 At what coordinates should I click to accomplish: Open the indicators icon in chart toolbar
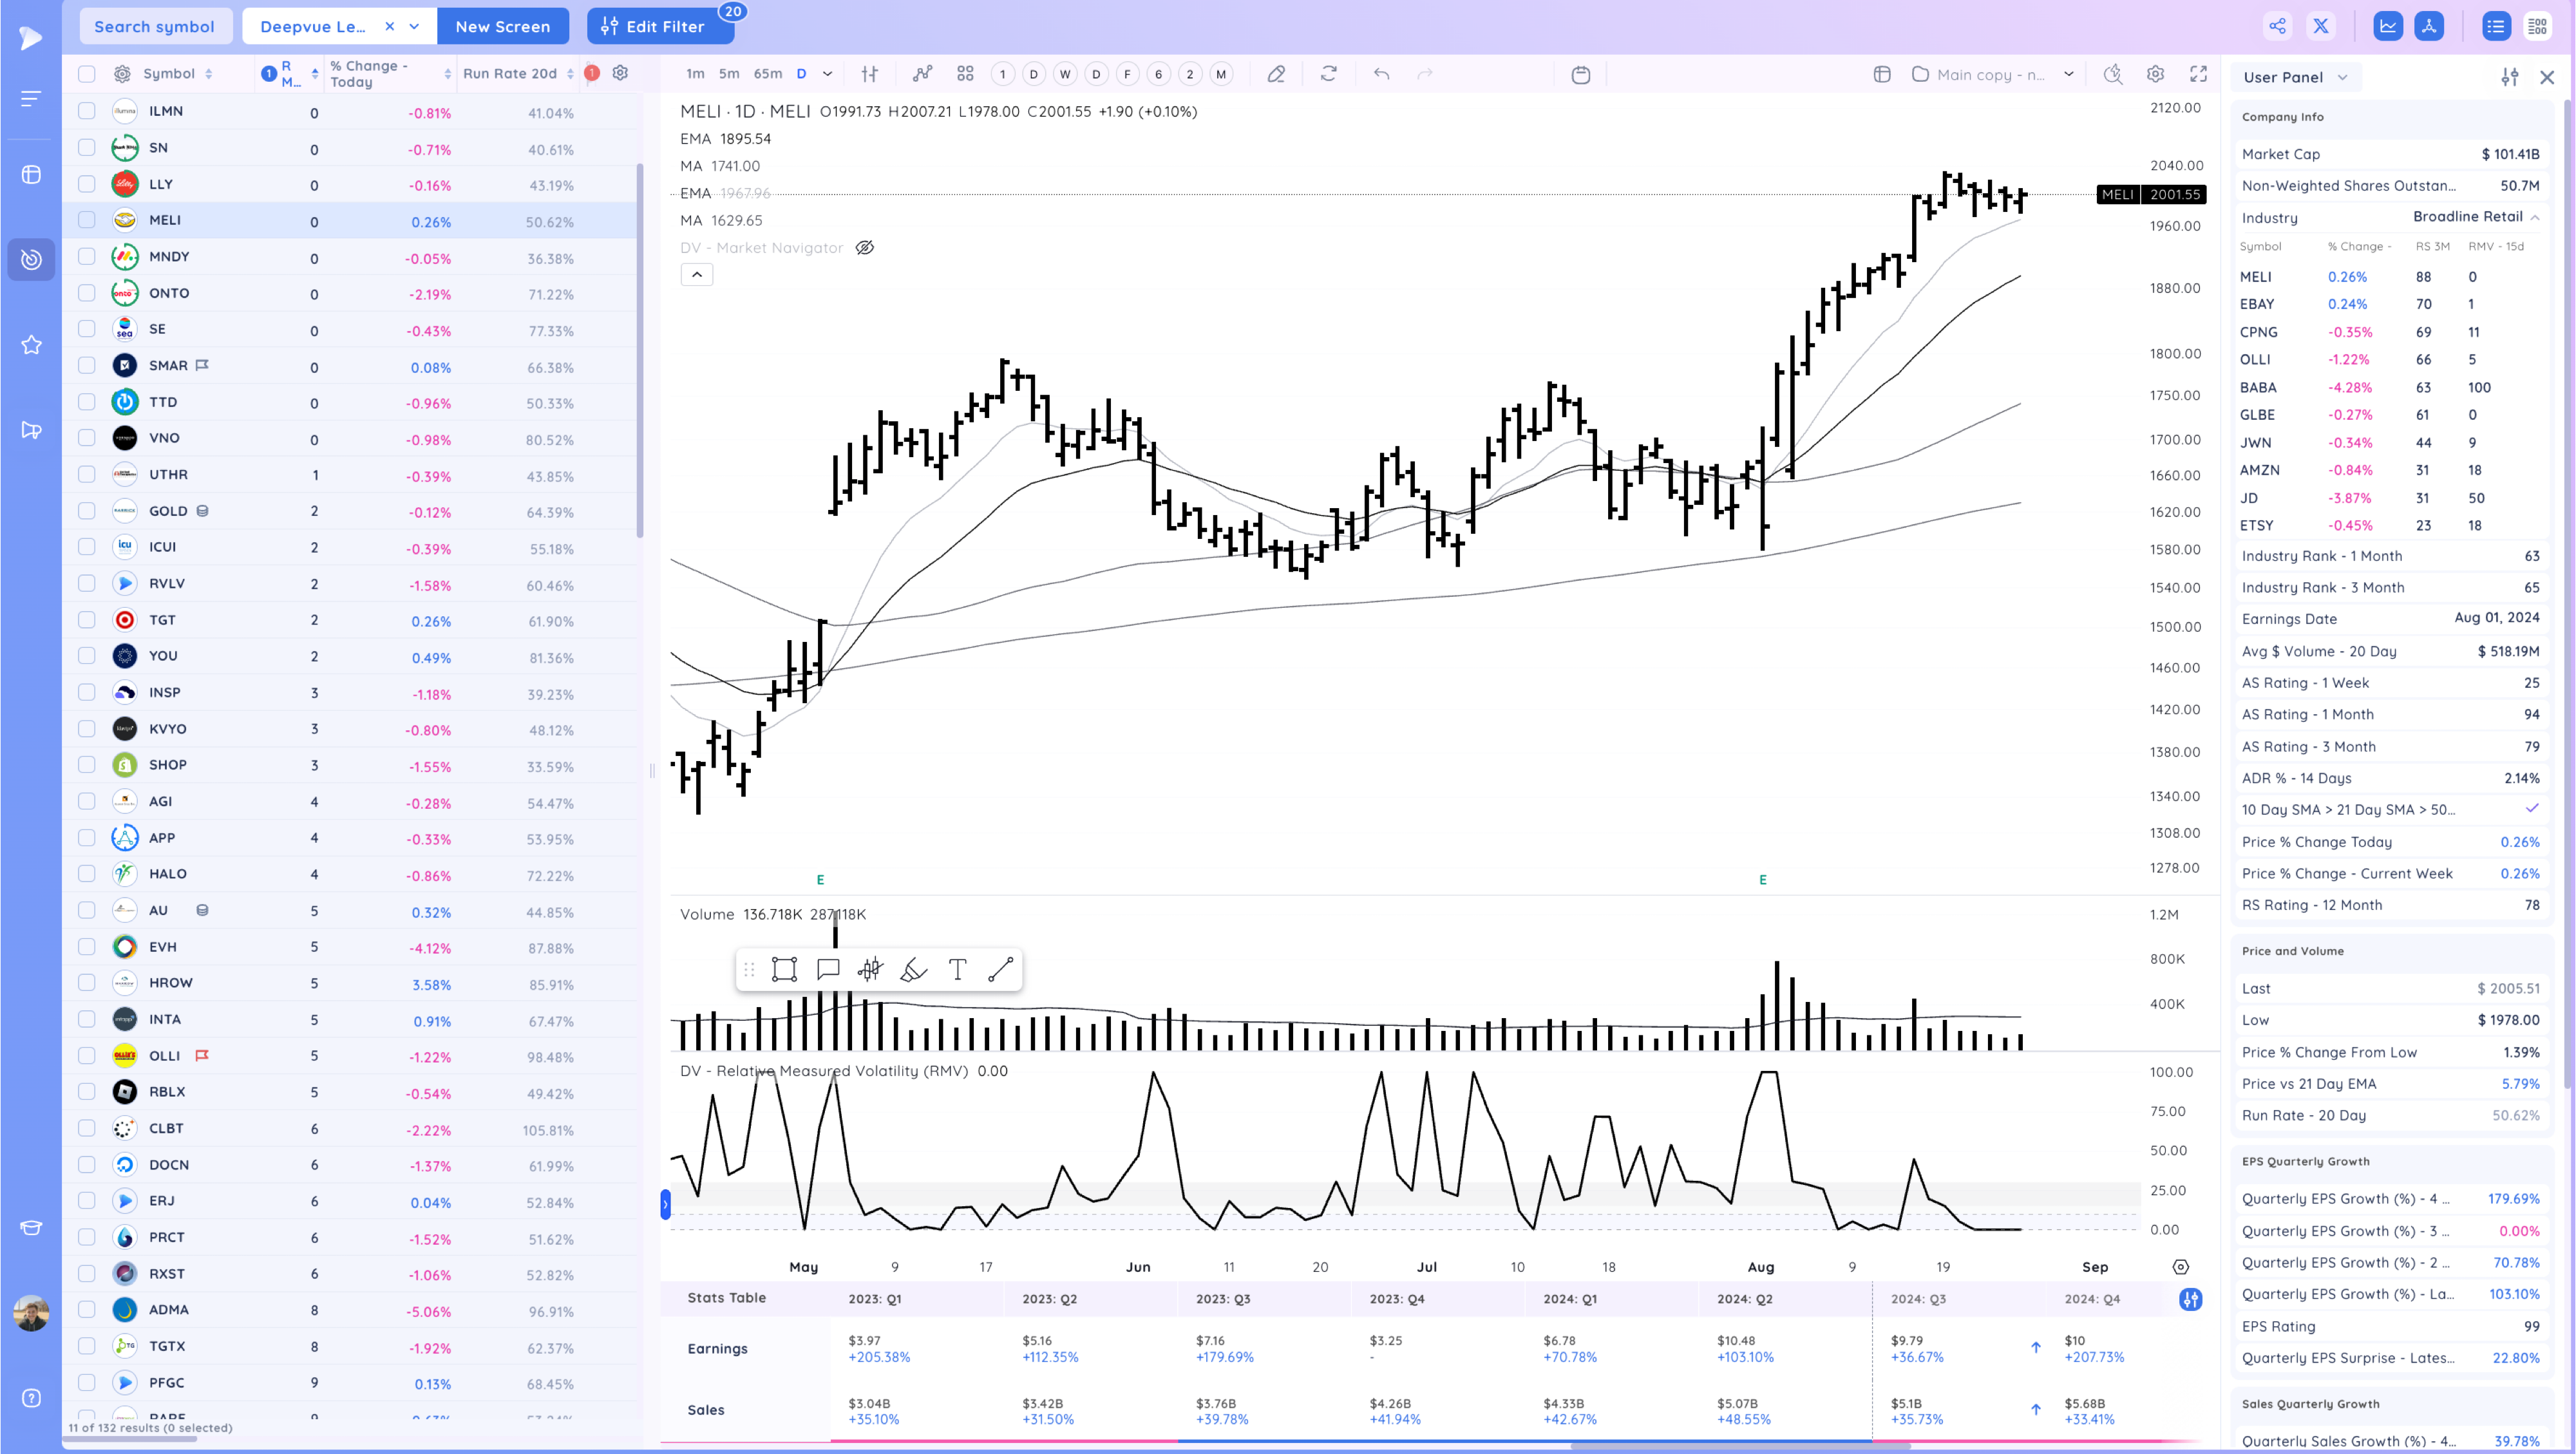click(922, 74)
